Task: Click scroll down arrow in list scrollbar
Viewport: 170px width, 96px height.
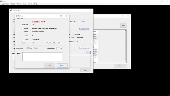Action: 125,62
